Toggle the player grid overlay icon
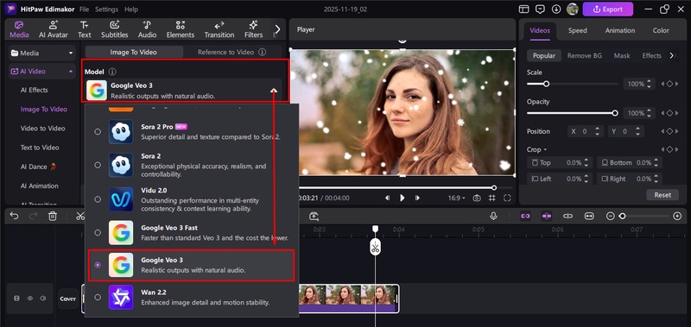691x327 pixels. (491, 198)
